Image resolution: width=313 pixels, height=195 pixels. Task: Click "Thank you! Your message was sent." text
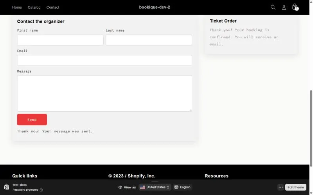coord(55,131)
